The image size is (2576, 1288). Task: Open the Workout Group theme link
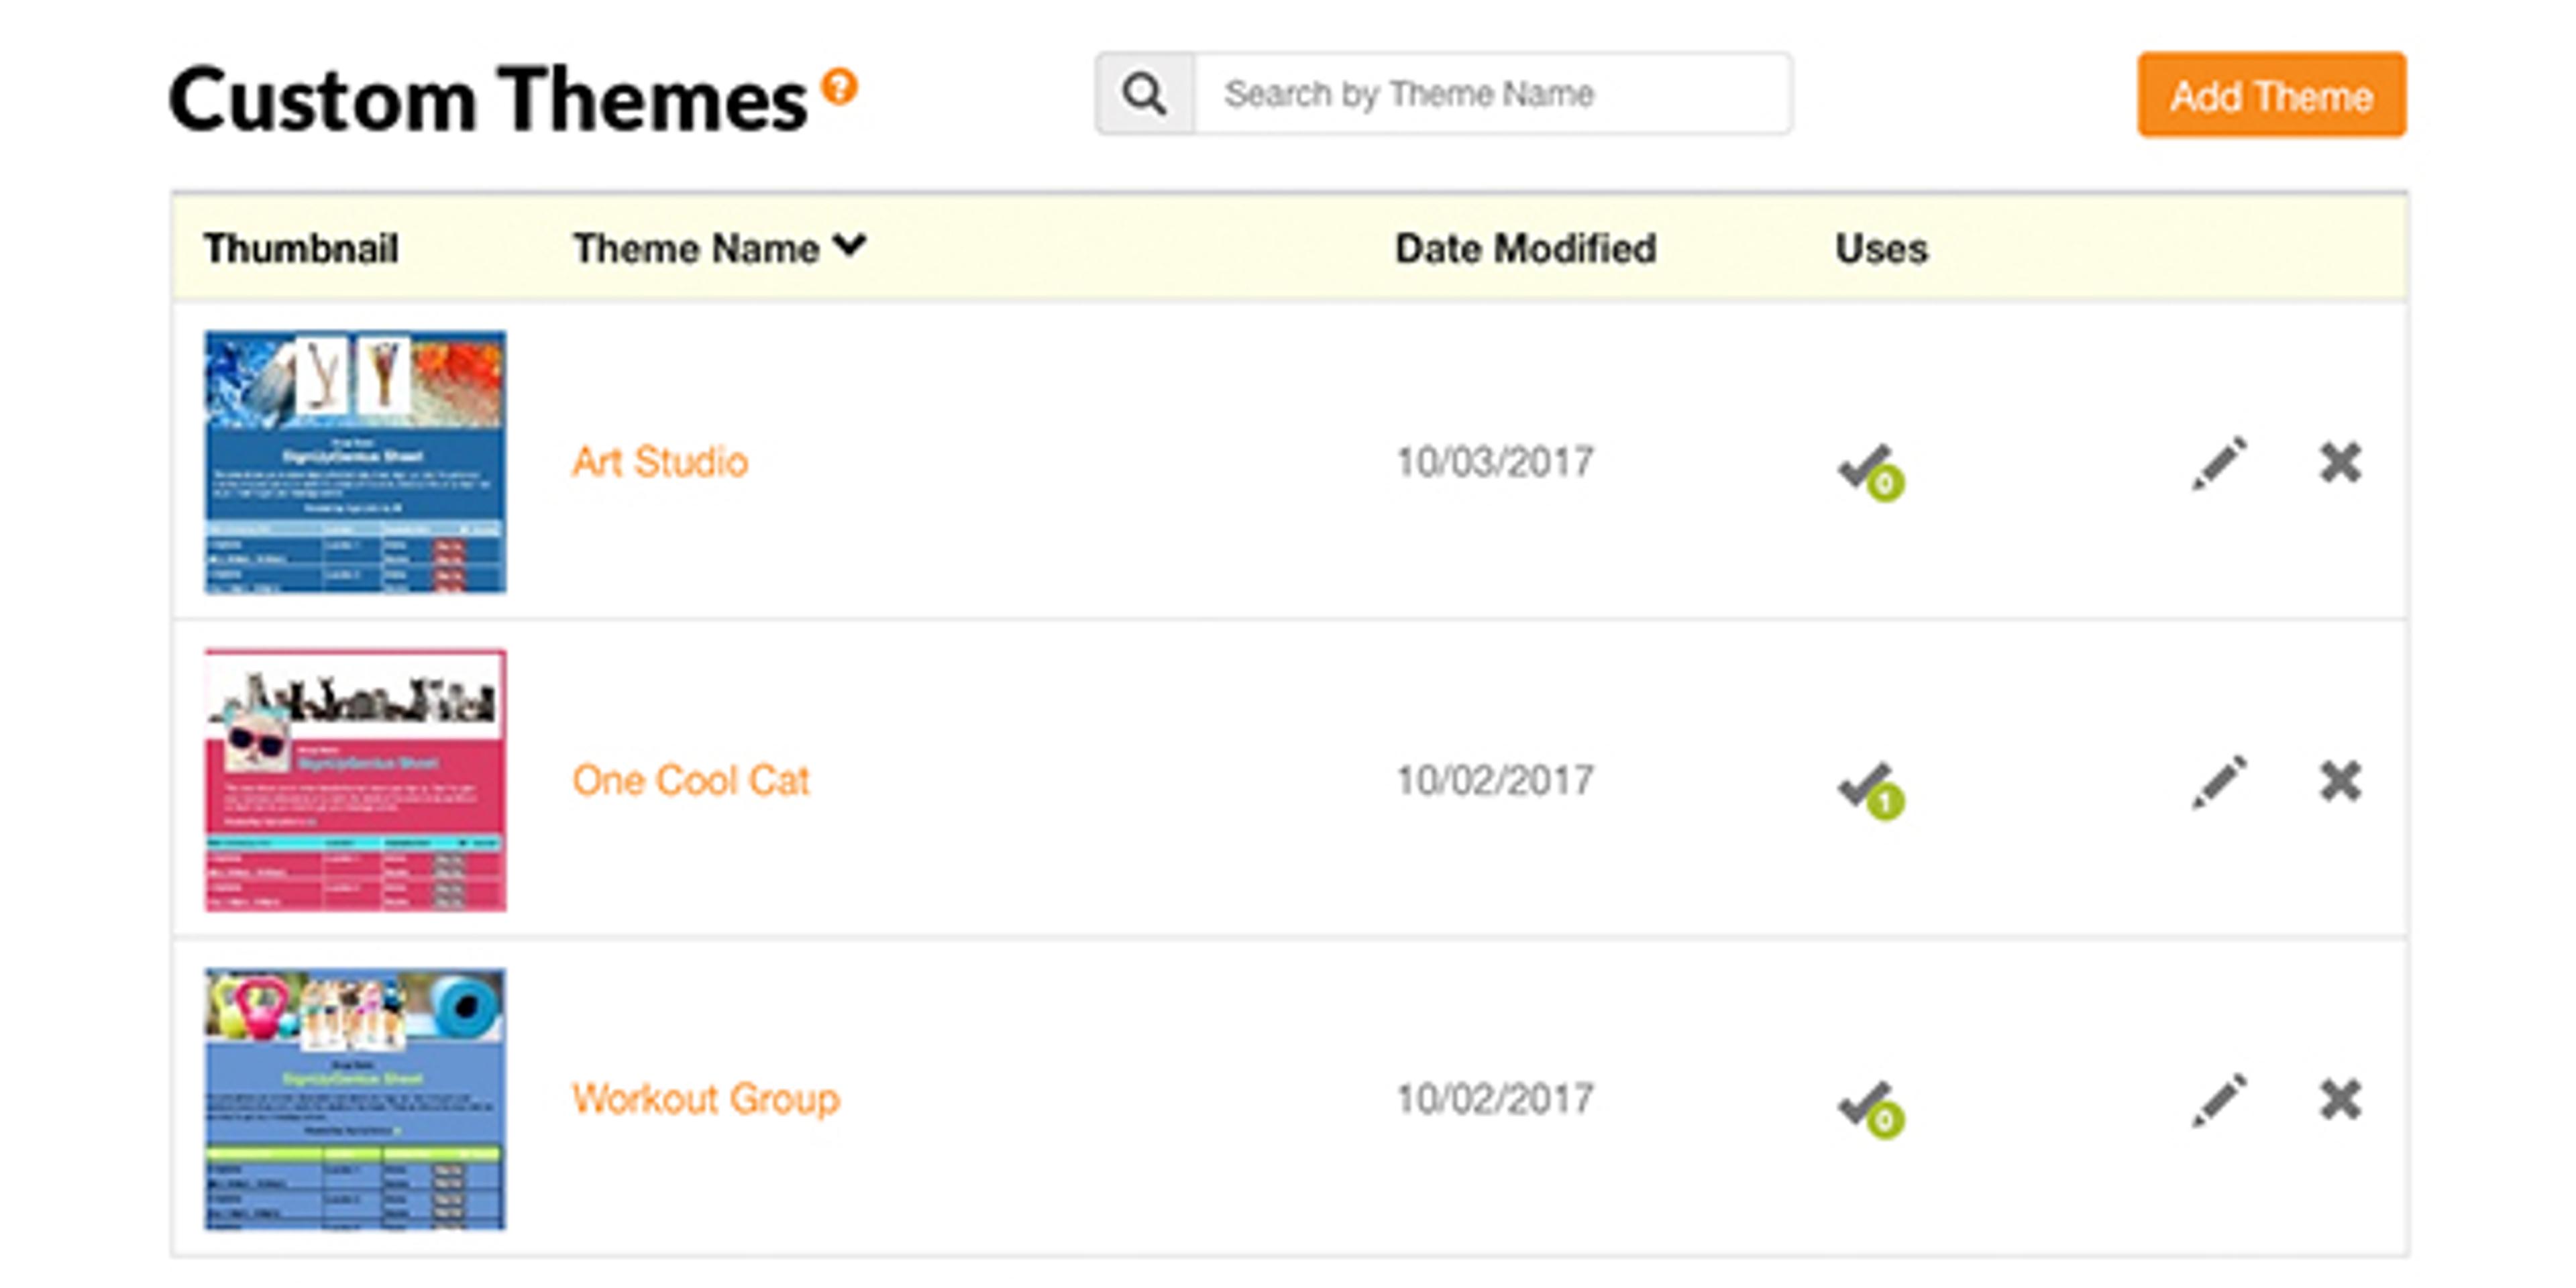pos(705,1099)
